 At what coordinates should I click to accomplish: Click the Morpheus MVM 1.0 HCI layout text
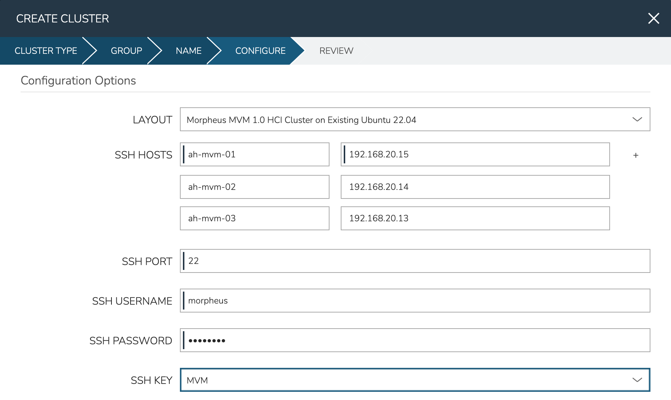point(301,120)
